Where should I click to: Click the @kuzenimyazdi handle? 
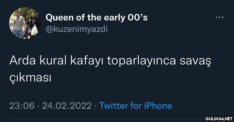tap(76, 29)
